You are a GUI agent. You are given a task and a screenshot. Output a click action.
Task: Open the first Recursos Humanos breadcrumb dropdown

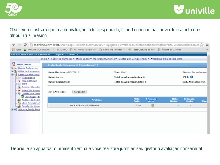(x=63, y=59)
